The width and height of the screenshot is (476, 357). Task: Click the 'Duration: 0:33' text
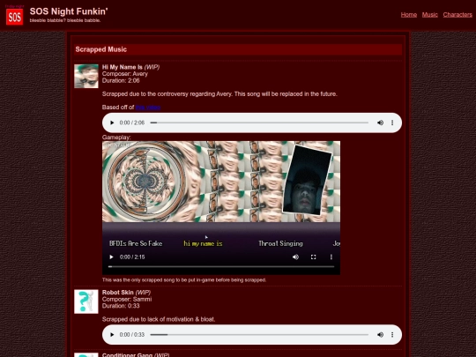(121, 306)
